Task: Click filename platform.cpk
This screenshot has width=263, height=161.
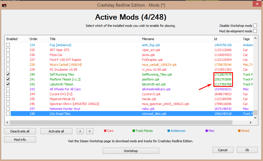Action: [151, 79]
